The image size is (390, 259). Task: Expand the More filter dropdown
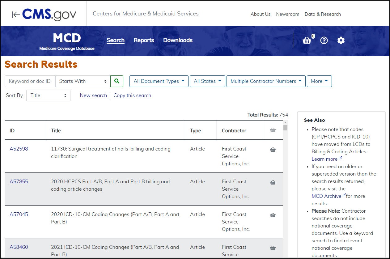click(319, 81)
